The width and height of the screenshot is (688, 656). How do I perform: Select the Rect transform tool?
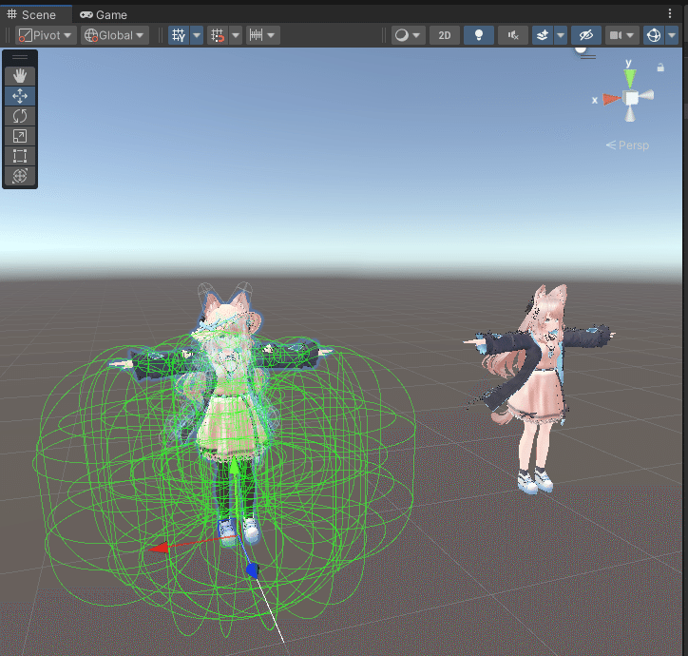(x=20, y=156)
